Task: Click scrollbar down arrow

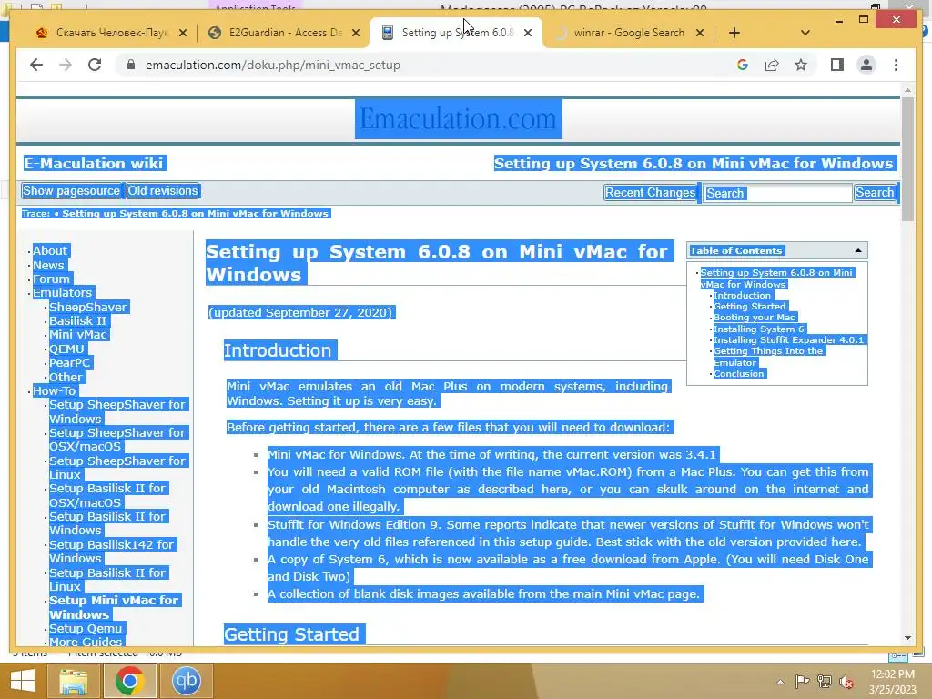Action: tap(907, 638)
